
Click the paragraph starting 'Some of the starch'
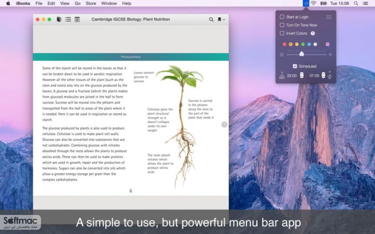point(85,94)
